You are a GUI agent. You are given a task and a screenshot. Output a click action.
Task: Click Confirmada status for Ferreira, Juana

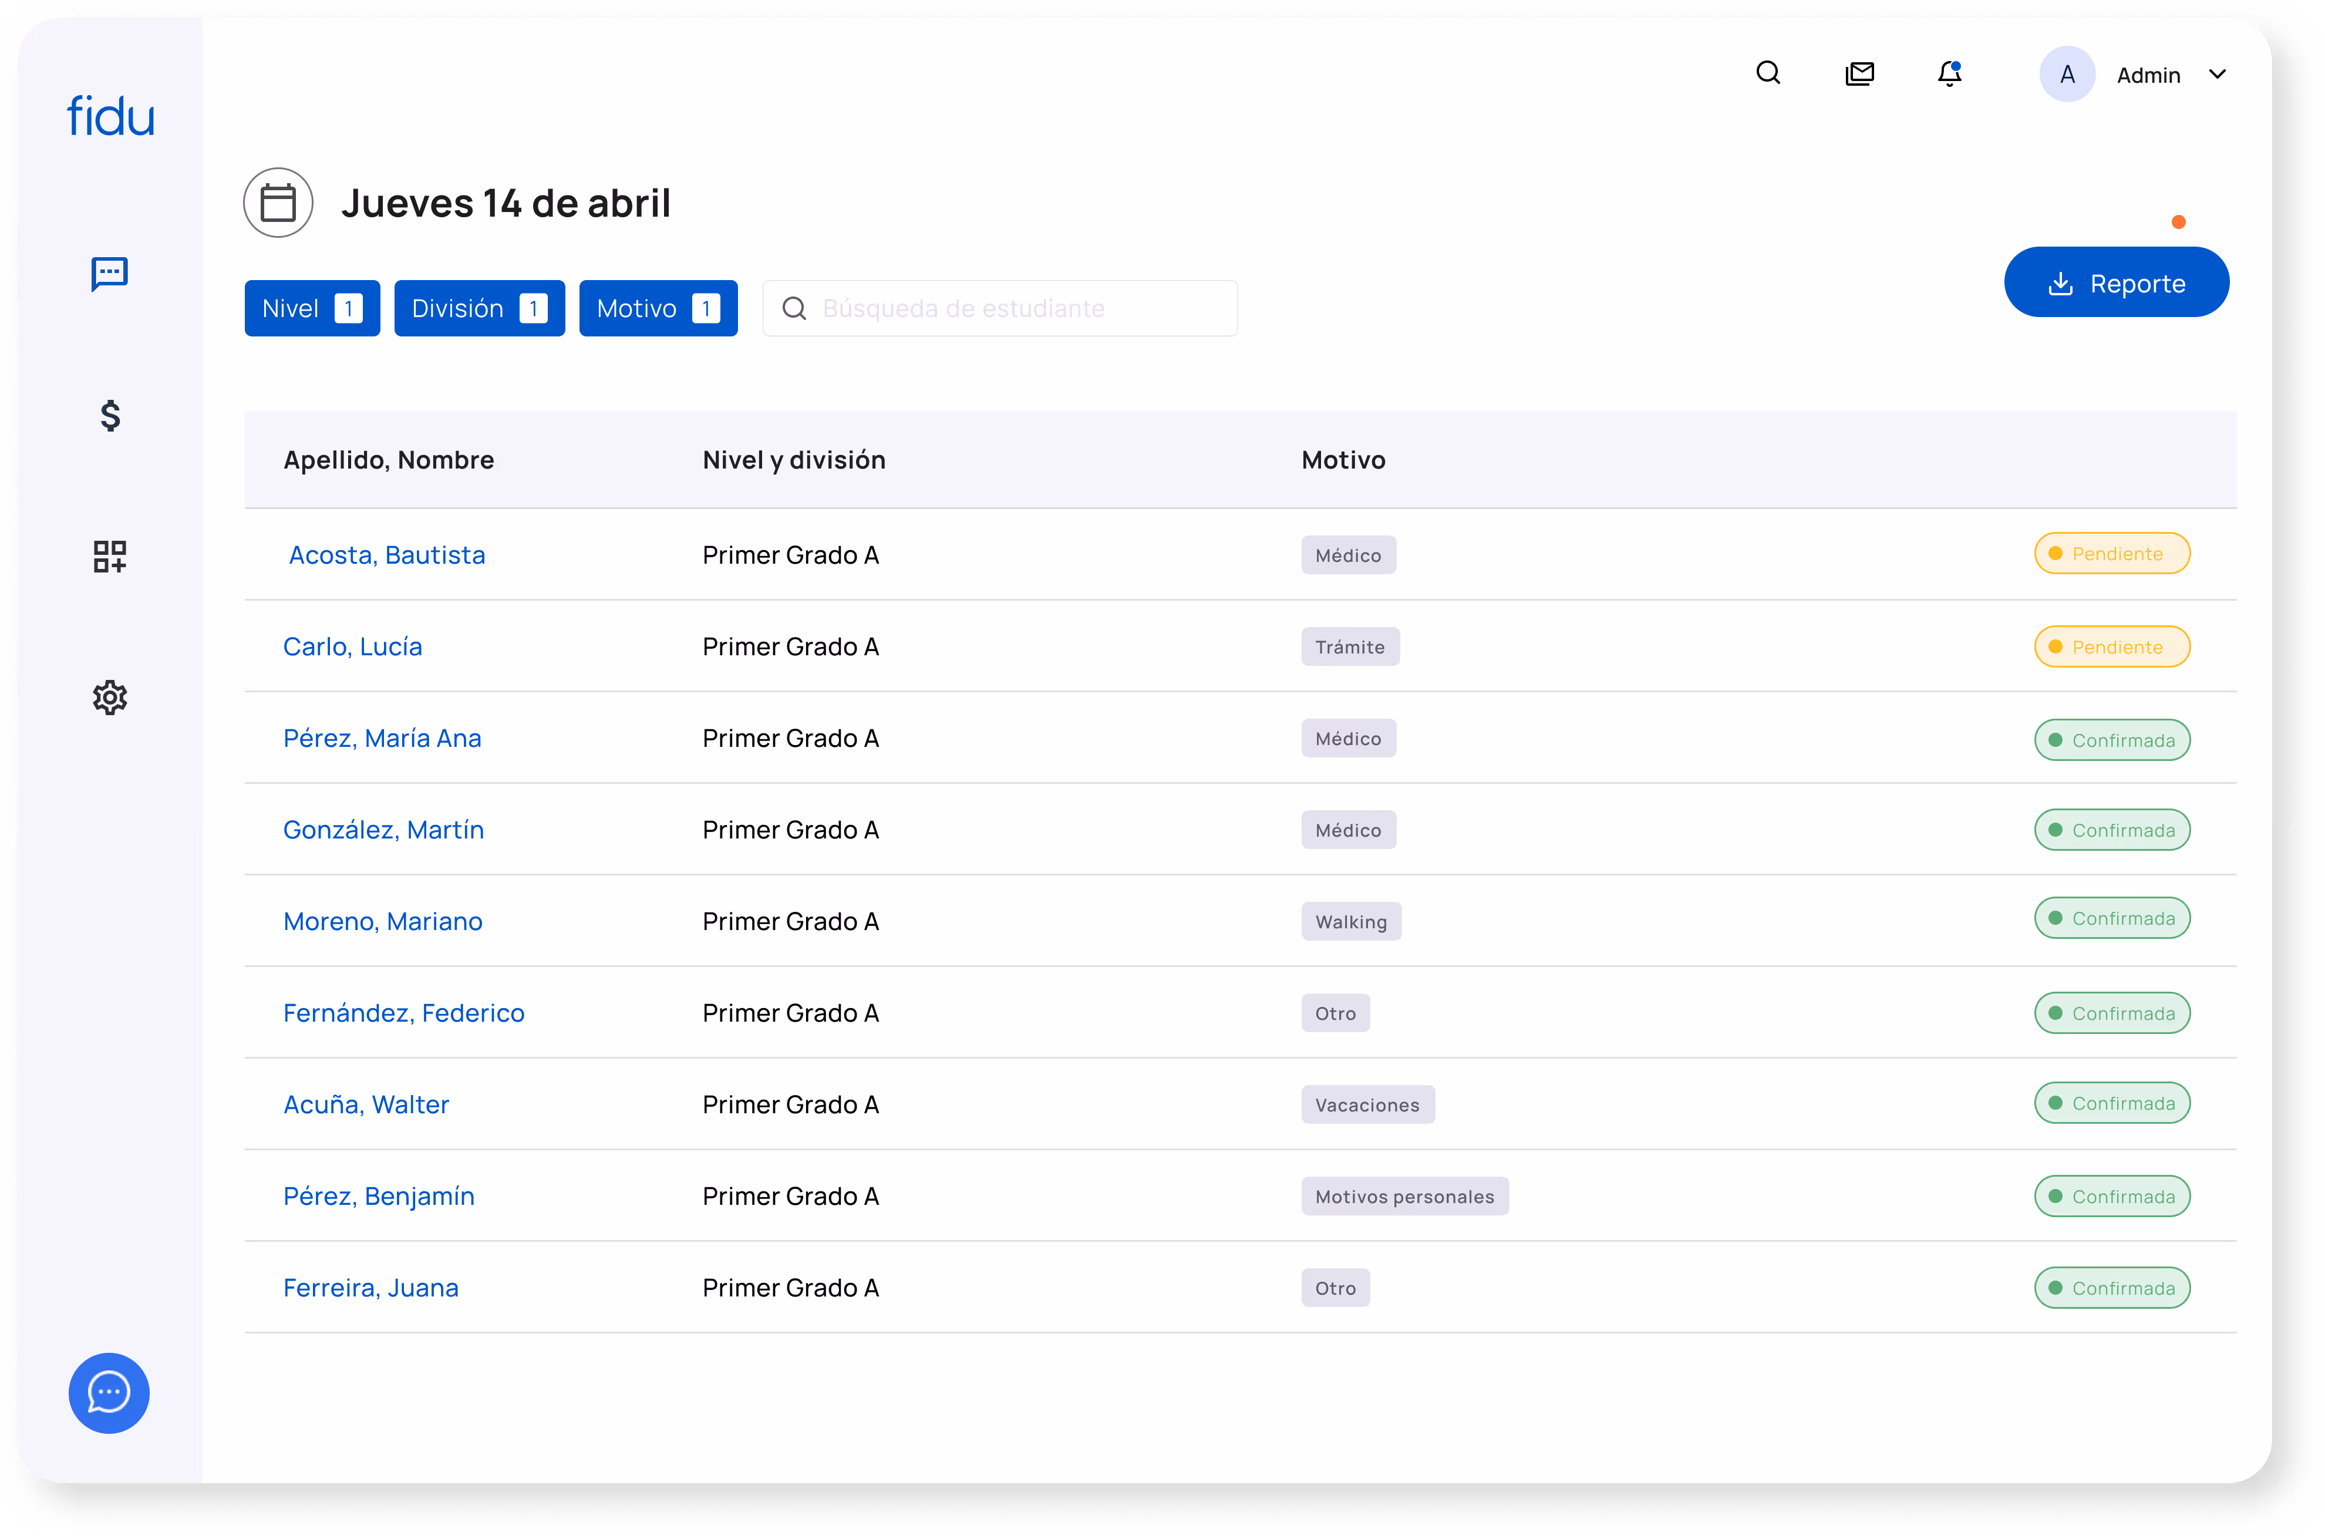(x=2111, y=1288)
